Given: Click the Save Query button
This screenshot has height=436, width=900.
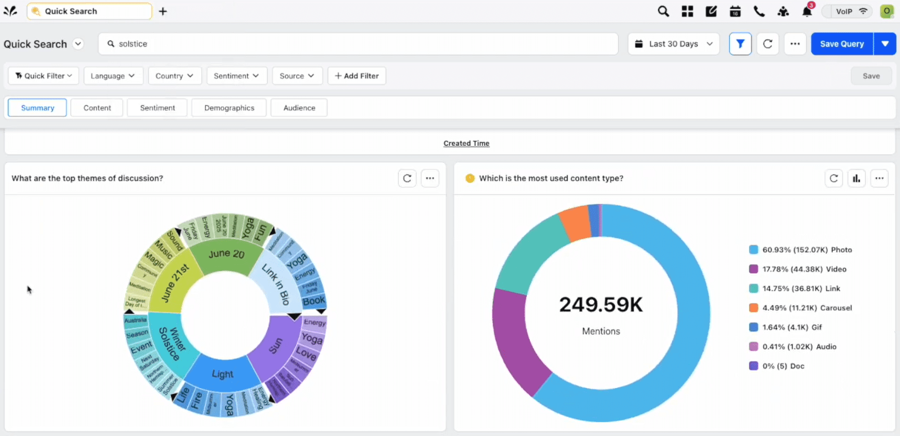Looking at the screenshot, I should tap(842, 44).
